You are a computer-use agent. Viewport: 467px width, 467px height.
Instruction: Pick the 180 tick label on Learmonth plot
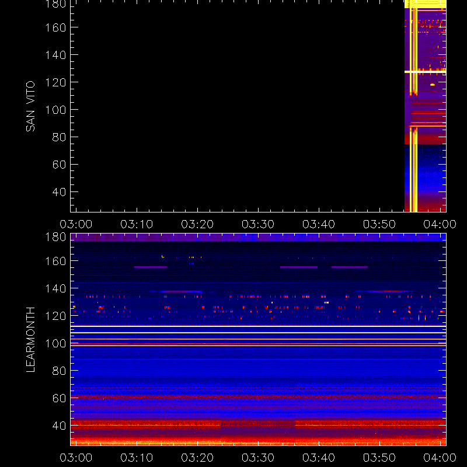(x=55, y=237)
